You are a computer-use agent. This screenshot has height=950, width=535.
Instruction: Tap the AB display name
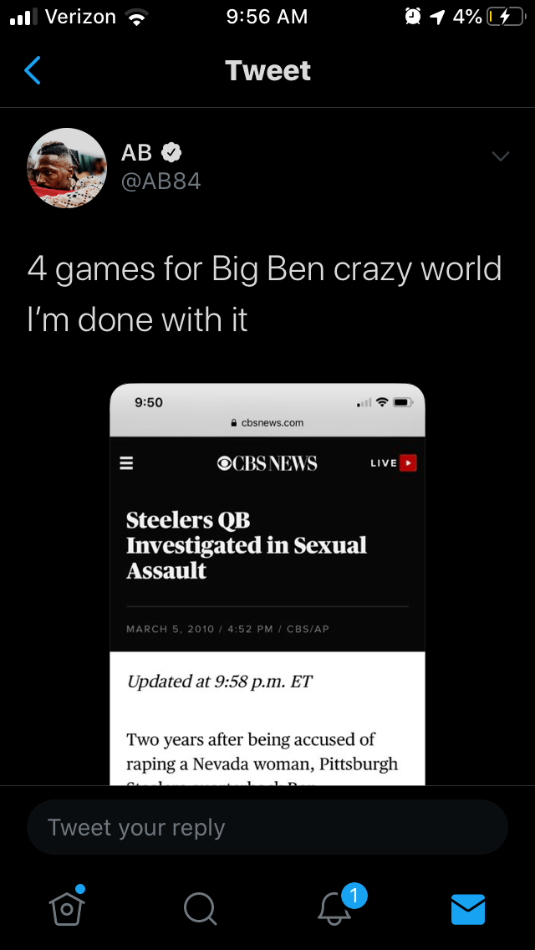tap(136, 153)
